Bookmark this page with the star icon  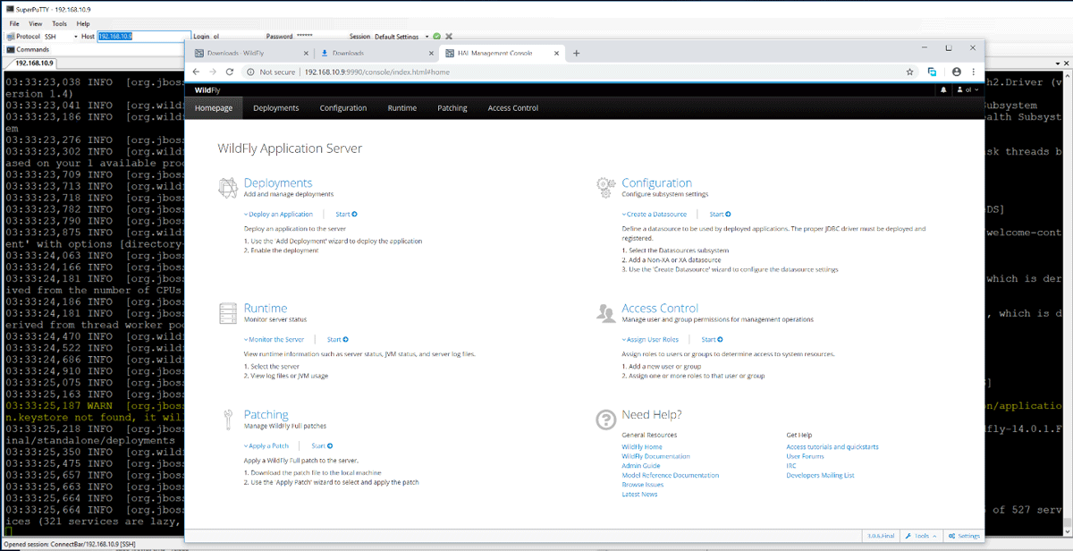909,72
